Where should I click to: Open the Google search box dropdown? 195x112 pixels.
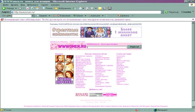pos(33,16)
